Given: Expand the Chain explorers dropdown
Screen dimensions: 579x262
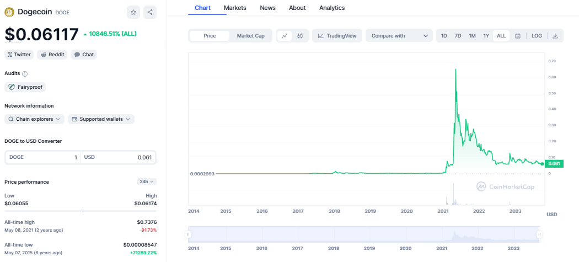Looking at the screenshot, I should [x=34, y=119].
